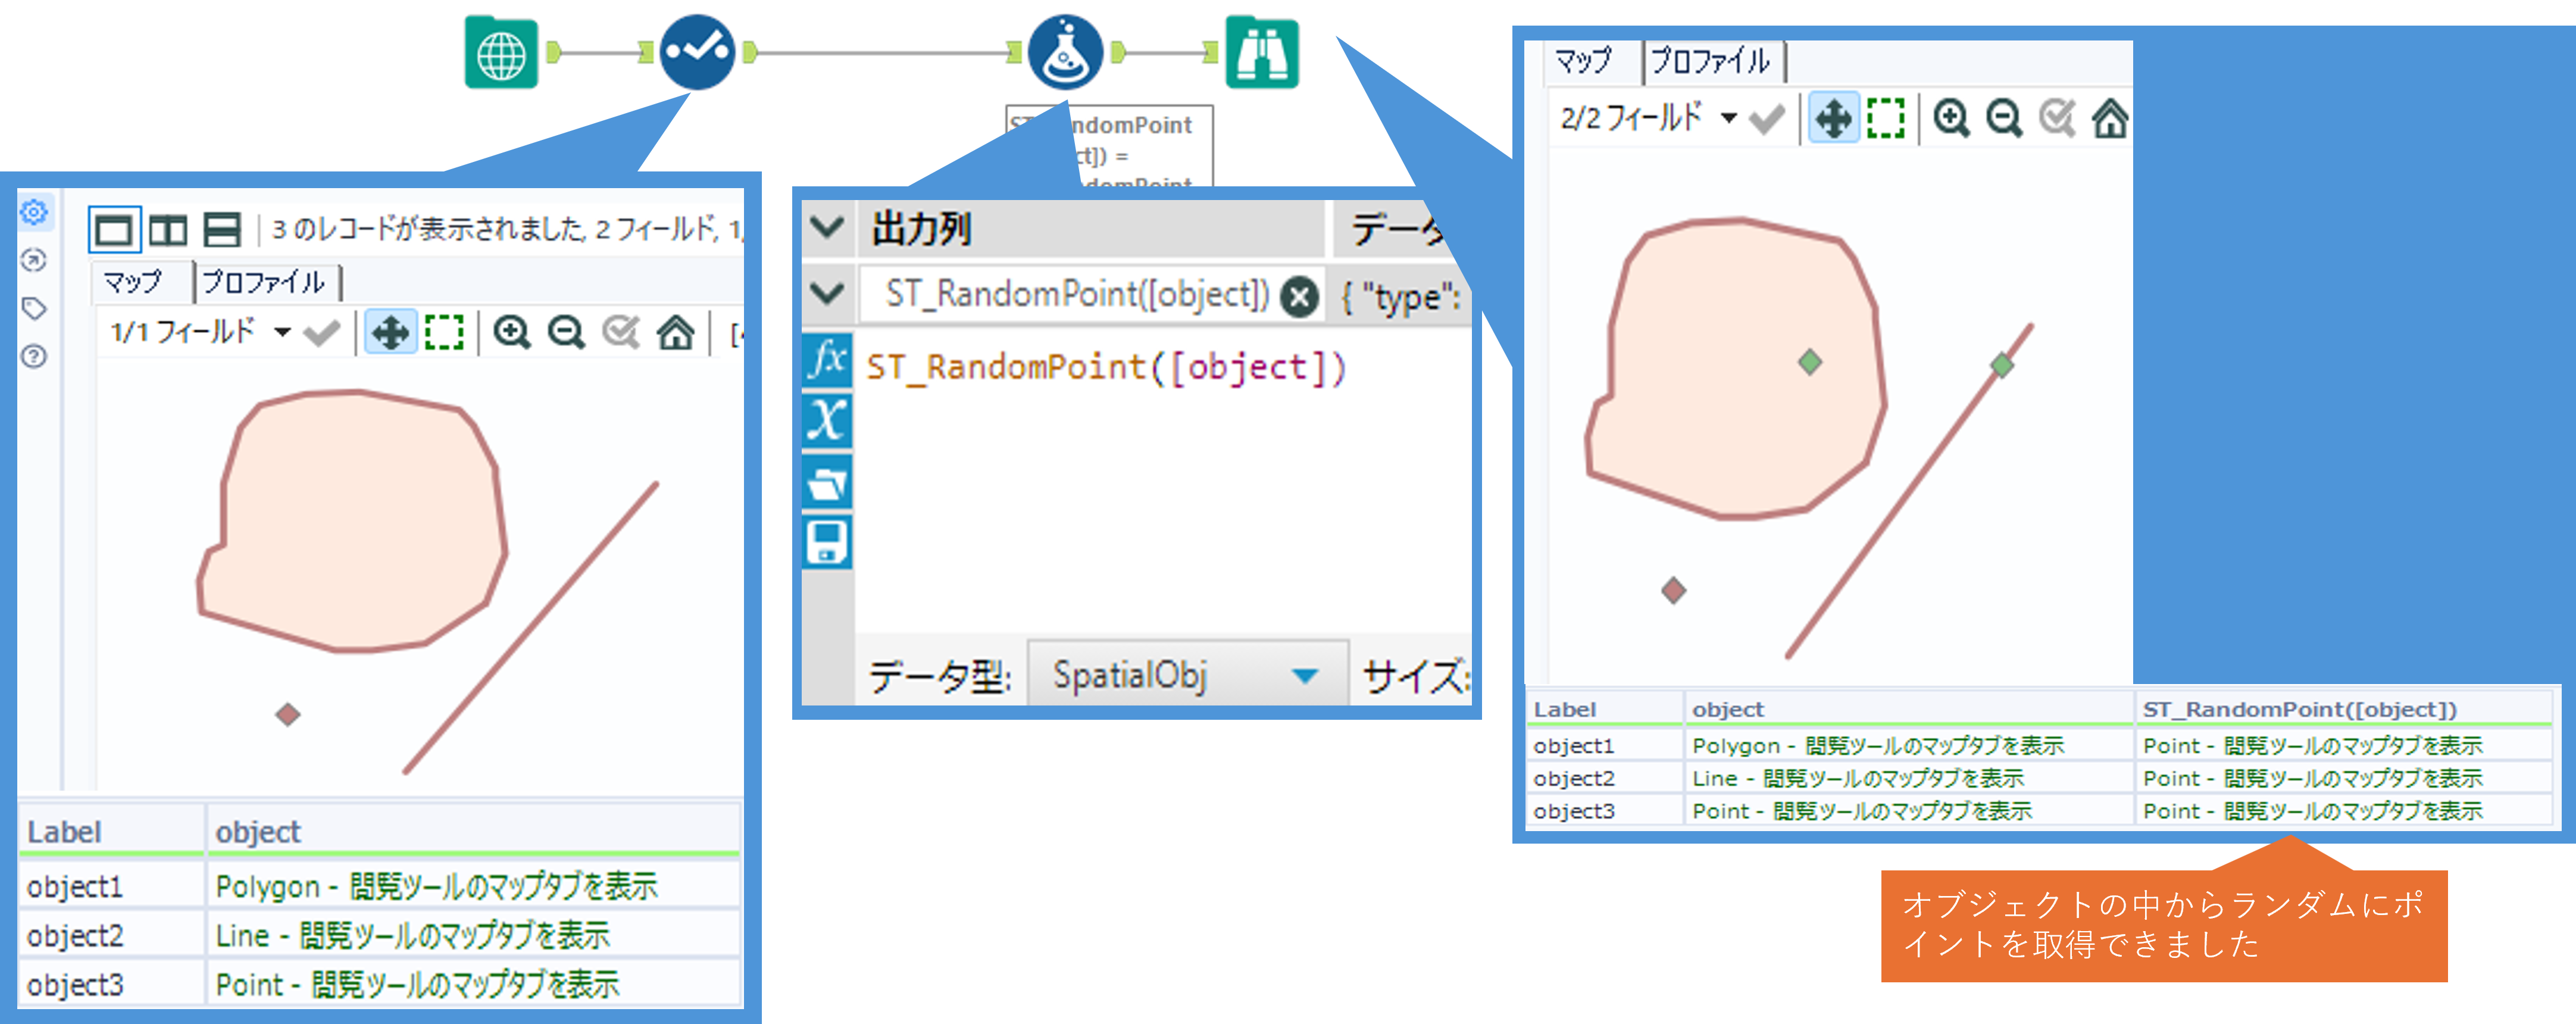Toggle the pan tool in the left map toolbar
Screen dimensions: 2576x1024
[x=390, y=332]
